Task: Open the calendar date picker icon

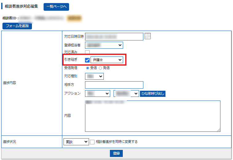Action: pos(148,36)
